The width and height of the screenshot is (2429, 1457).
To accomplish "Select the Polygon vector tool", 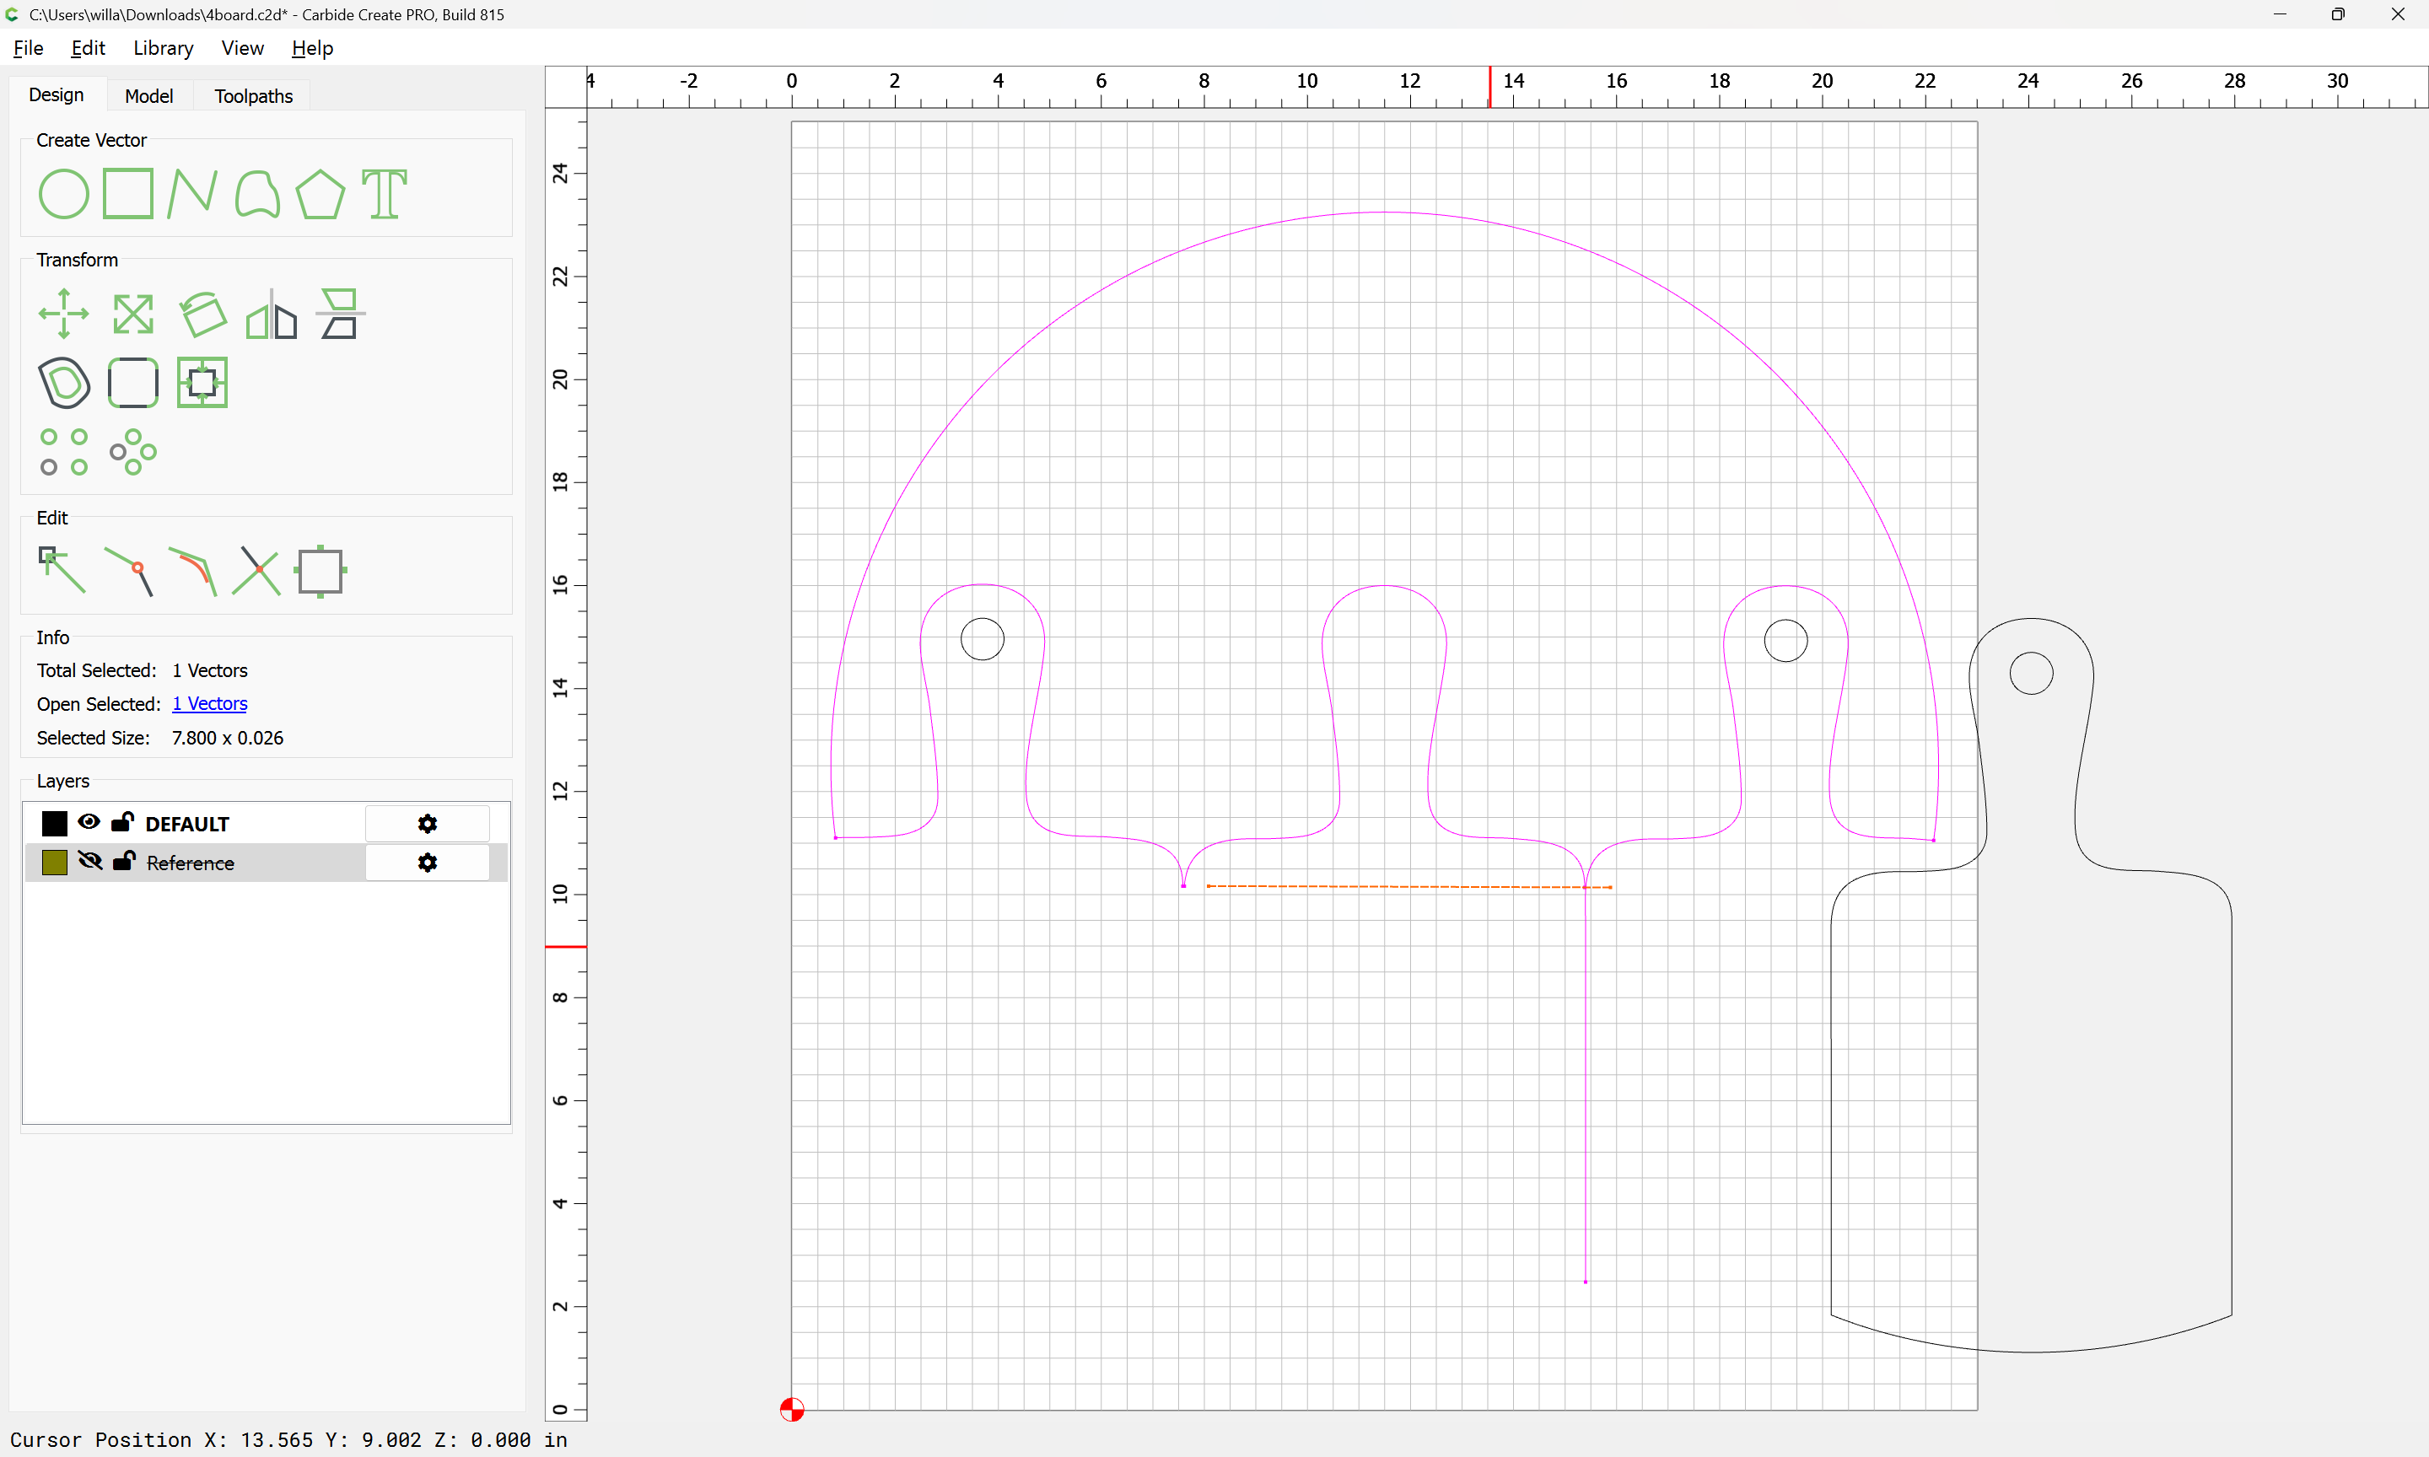I will (320, 193).
